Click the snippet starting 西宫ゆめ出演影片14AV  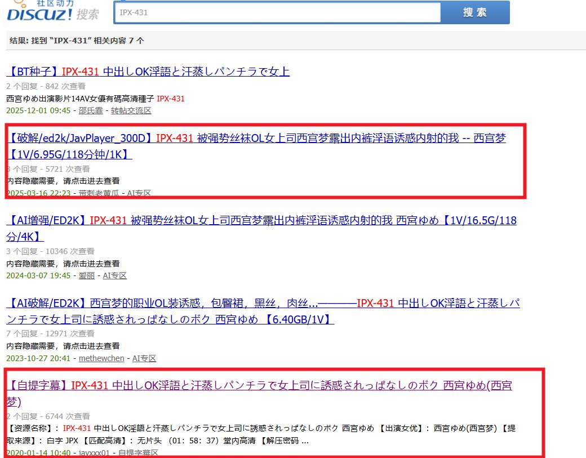coord(95,99)
